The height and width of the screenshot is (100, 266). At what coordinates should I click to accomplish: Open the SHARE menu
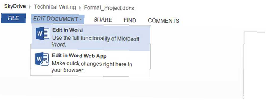coord(103,20)
